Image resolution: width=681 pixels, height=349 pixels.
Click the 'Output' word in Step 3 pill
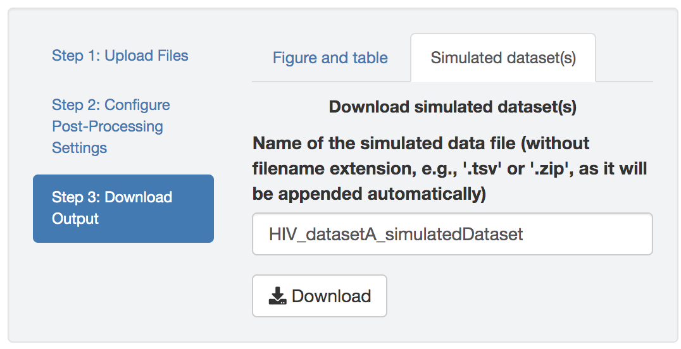point(75,219)
